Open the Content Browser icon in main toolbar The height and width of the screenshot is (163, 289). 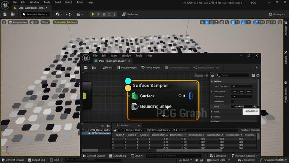[13, 14]
